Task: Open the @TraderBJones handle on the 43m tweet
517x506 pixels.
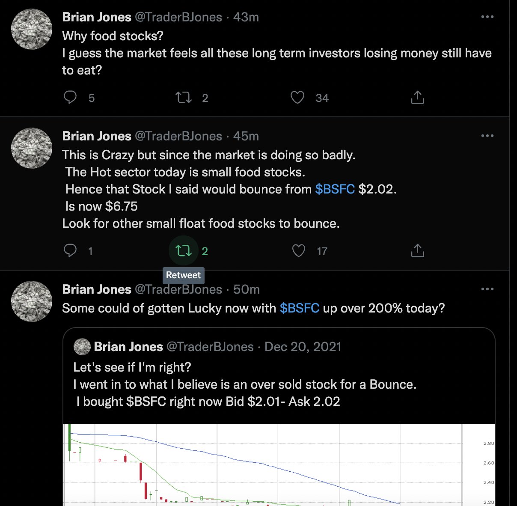Action: coord(178,17)
